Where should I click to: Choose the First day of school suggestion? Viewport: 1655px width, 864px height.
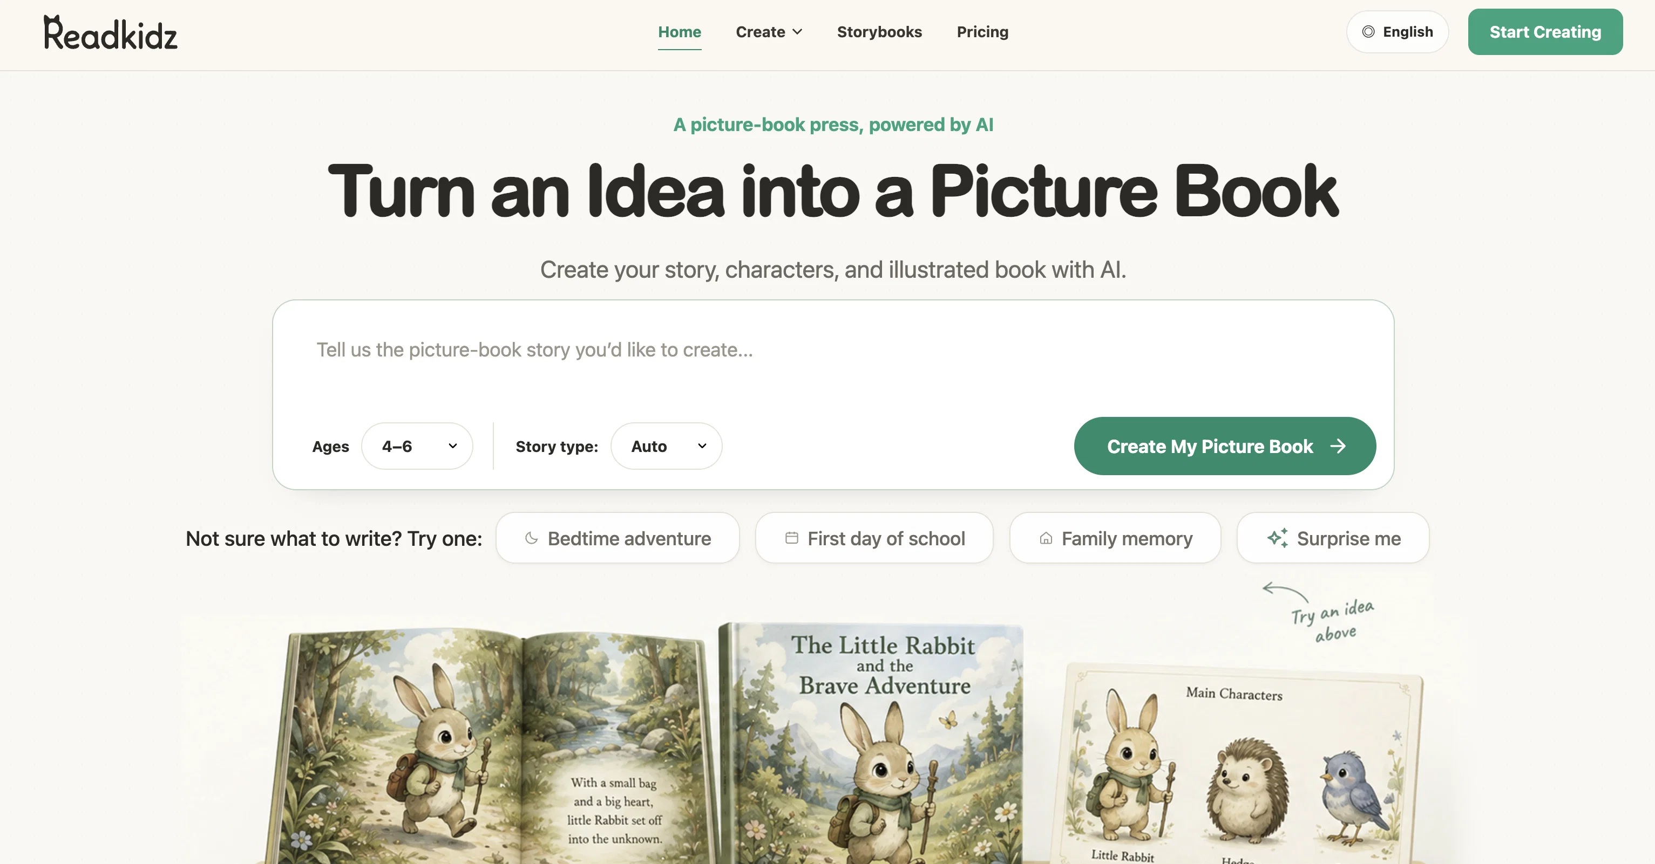click(x=874, y=538)
